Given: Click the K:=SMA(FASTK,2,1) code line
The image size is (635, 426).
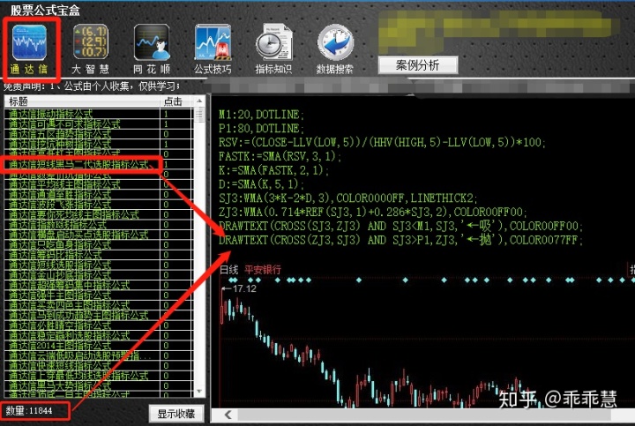Looking at the screenshot, I should click(274, 170).
